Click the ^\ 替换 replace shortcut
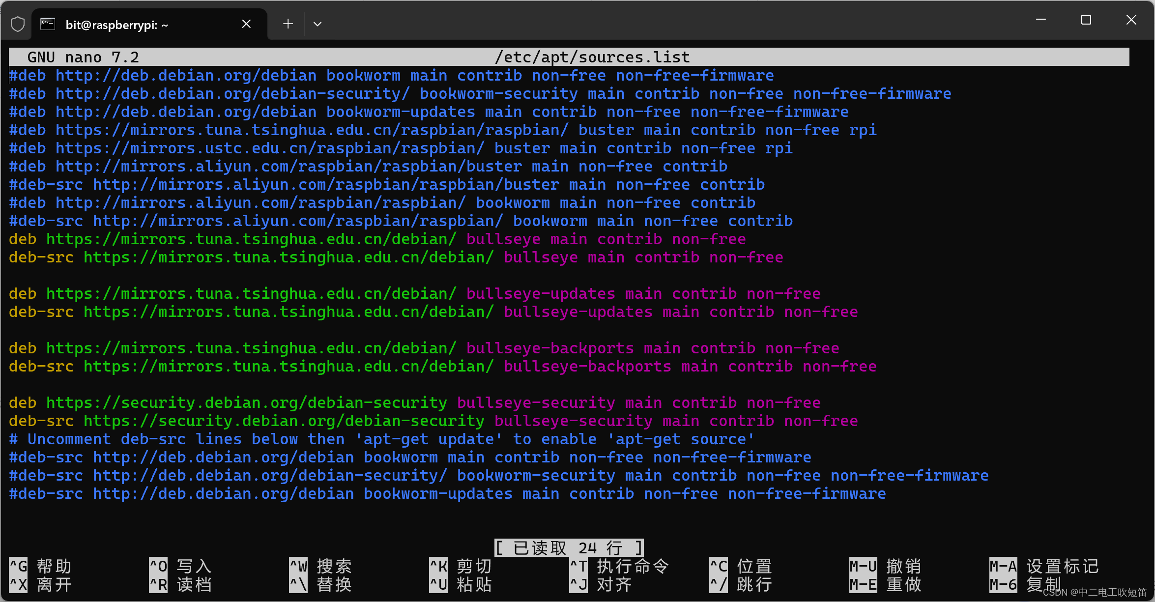This screenshot has width=1155, height=602. [x=320, y=585]
